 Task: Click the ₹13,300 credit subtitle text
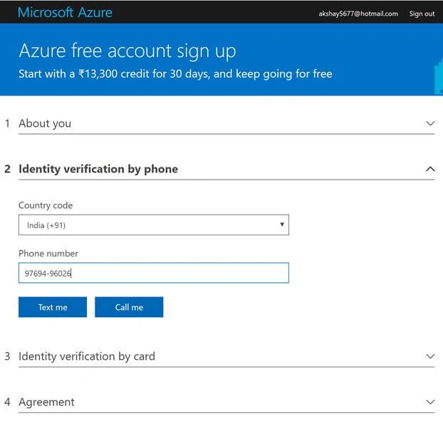tap(175, 74)
